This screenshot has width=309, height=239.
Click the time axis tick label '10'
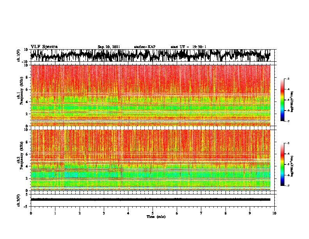click(274, 213)
